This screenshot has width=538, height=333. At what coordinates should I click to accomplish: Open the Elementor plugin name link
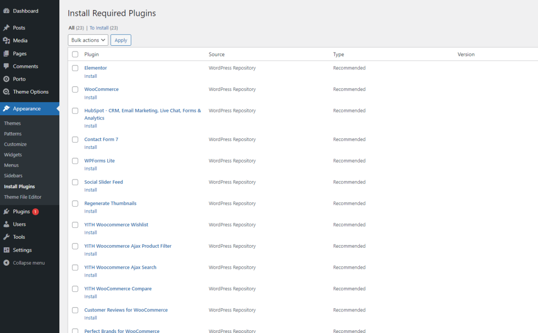pos(96,68)
